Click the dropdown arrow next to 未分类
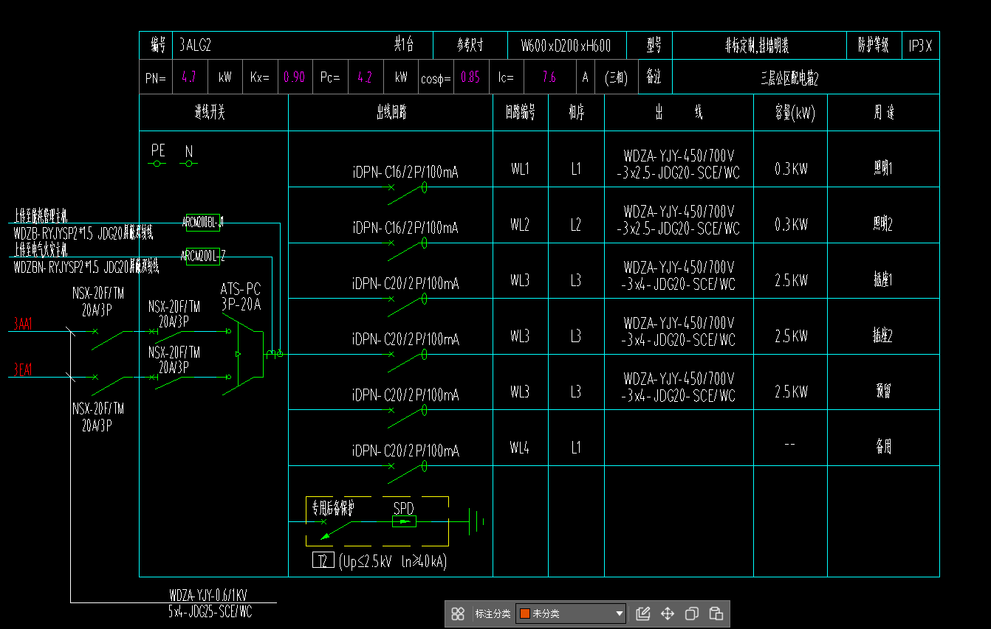 pos(619,614)
